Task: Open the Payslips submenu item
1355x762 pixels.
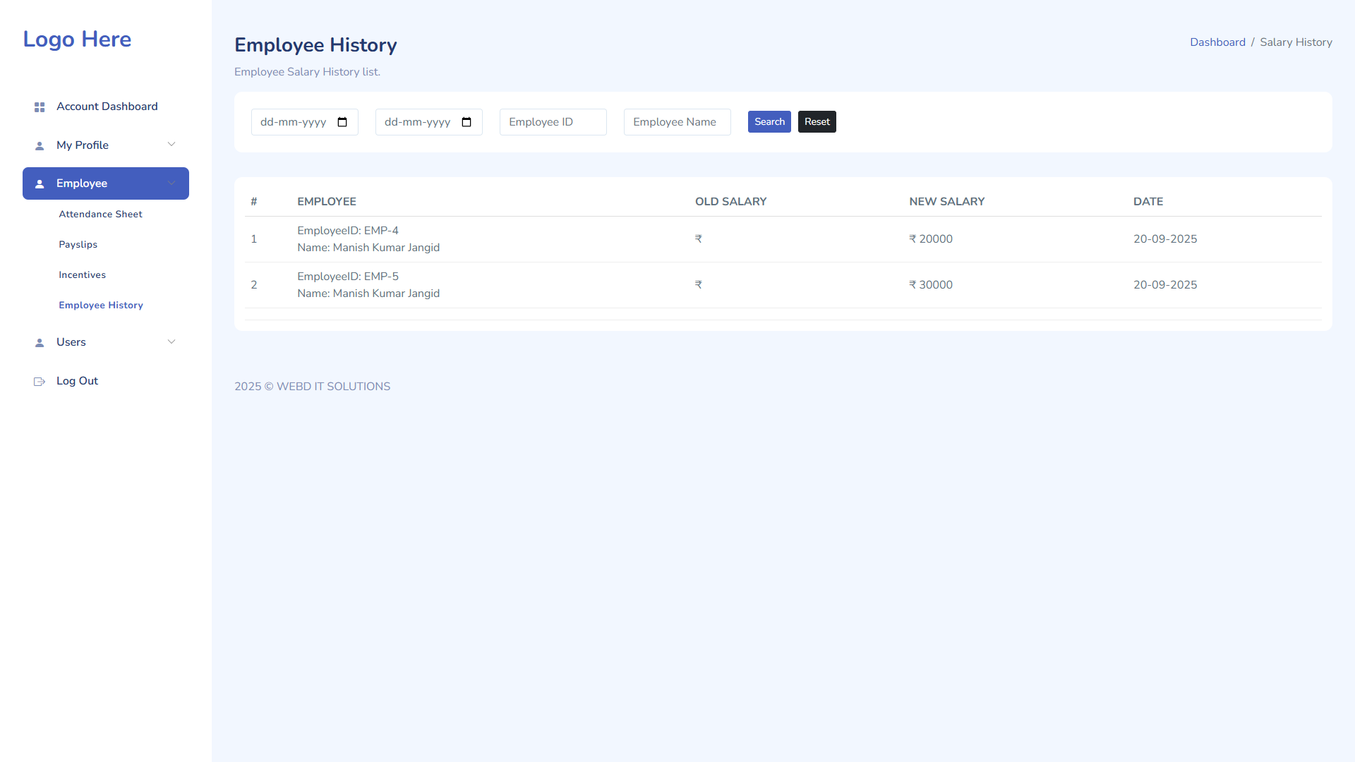Action: point(78,245)
